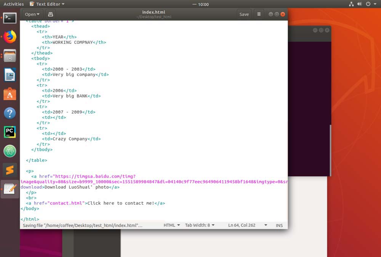Open the Terminal from the dock
This screenshot has width=381, height=257.
tap(10, 18)
